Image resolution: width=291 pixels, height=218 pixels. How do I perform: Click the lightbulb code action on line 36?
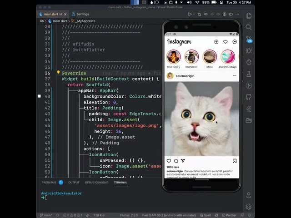click(x=58, y=72)
